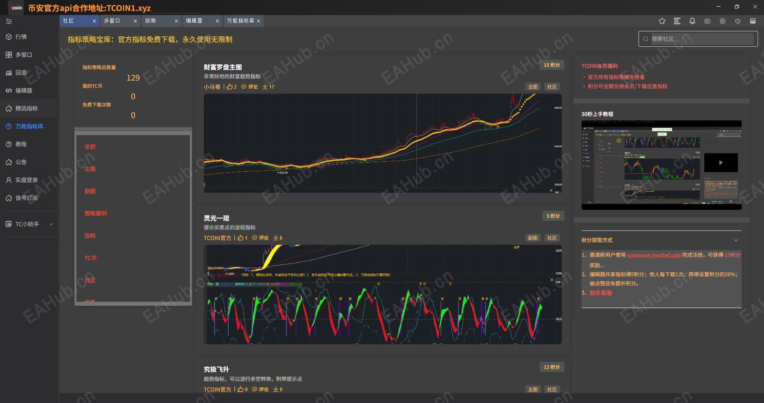
Task: Close the 回测 tab
Action: (176, 21)
